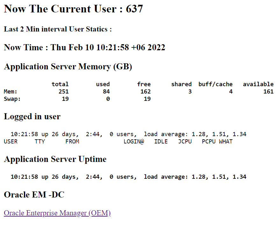Click the "used" memory column header
This screenshot has width=280, height=229.
tap(103, 84)
